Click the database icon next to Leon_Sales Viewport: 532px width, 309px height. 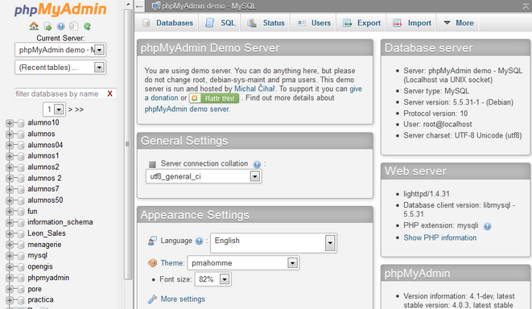pos(21,233)
